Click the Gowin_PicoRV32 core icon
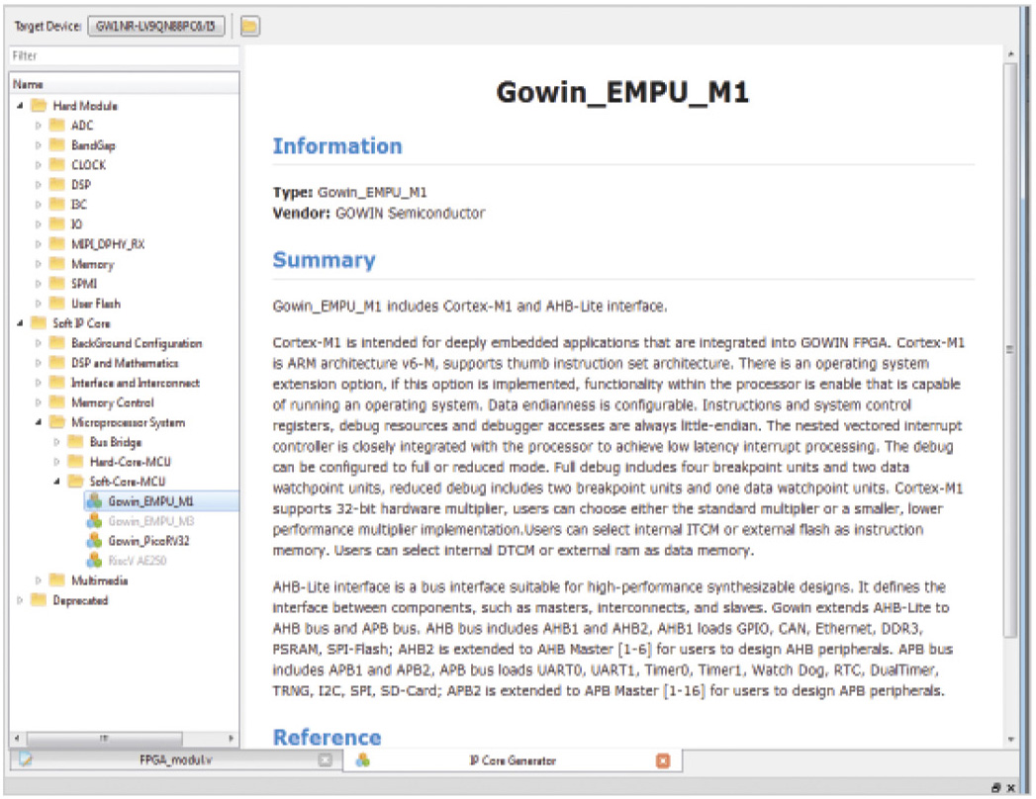 point(94,541)
